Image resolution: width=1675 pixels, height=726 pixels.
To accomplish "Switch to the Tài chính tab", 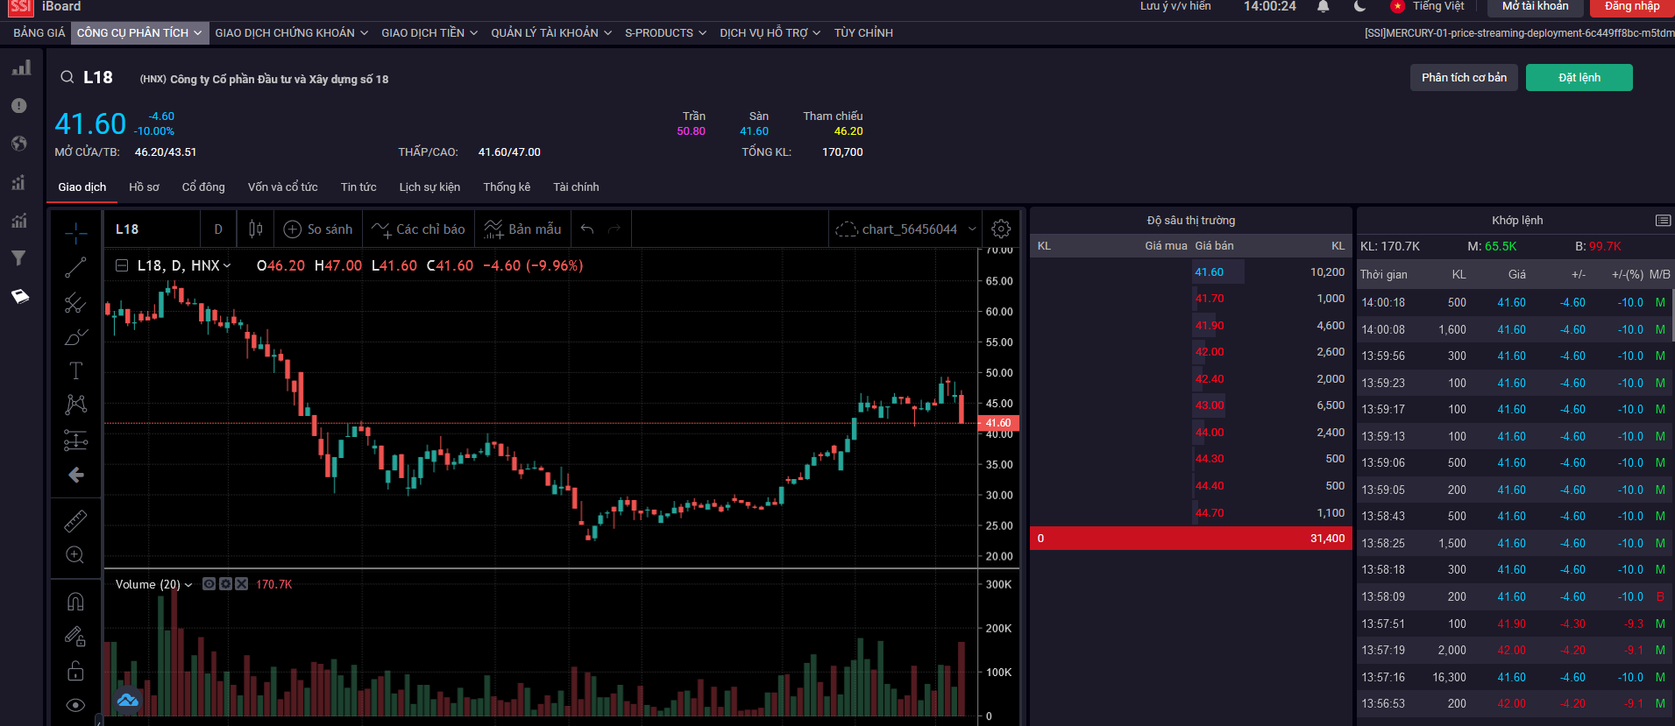I will [x=576, y=187].
